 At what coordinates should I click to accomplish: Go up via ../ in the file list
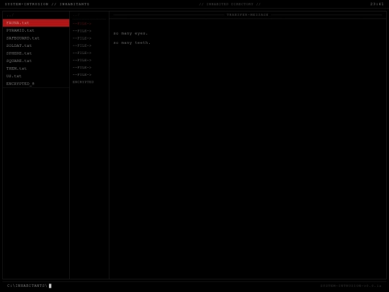pyautogui.click(x=10, y=15)
